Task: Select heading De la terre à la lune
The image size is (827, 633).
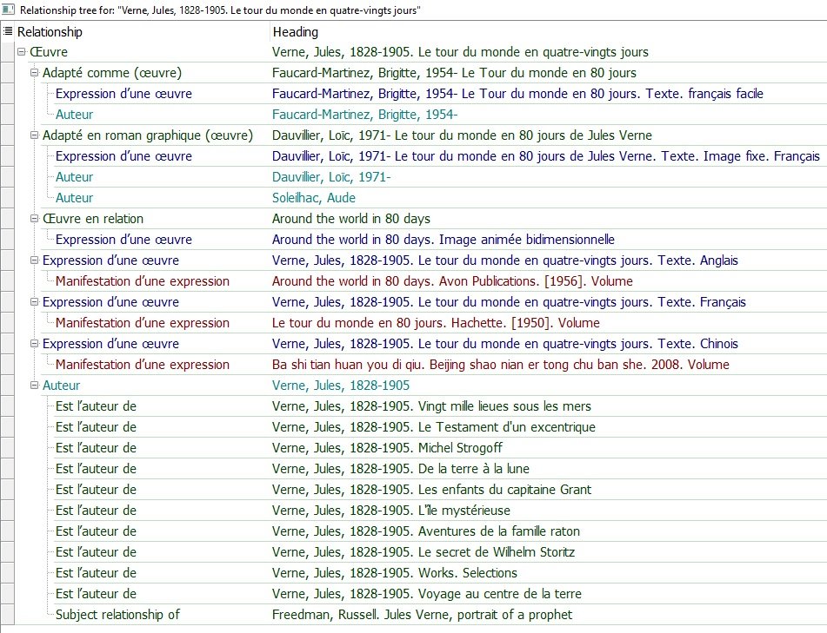Action: point(400,469)
